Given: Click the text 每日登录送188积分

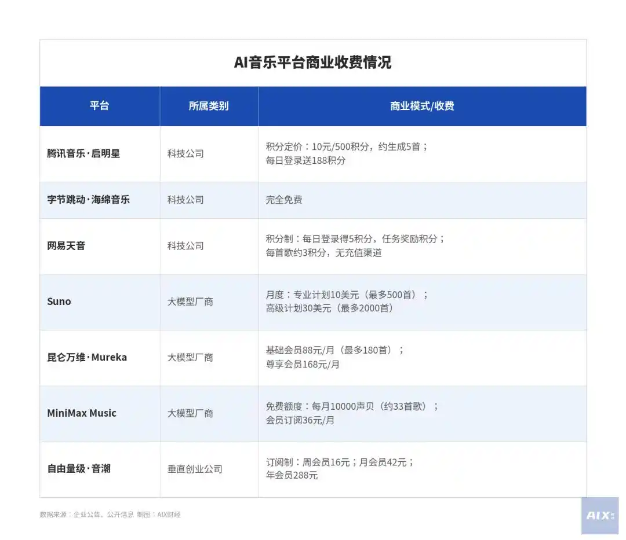Looking at the screenshot, I should click(305, 160).
